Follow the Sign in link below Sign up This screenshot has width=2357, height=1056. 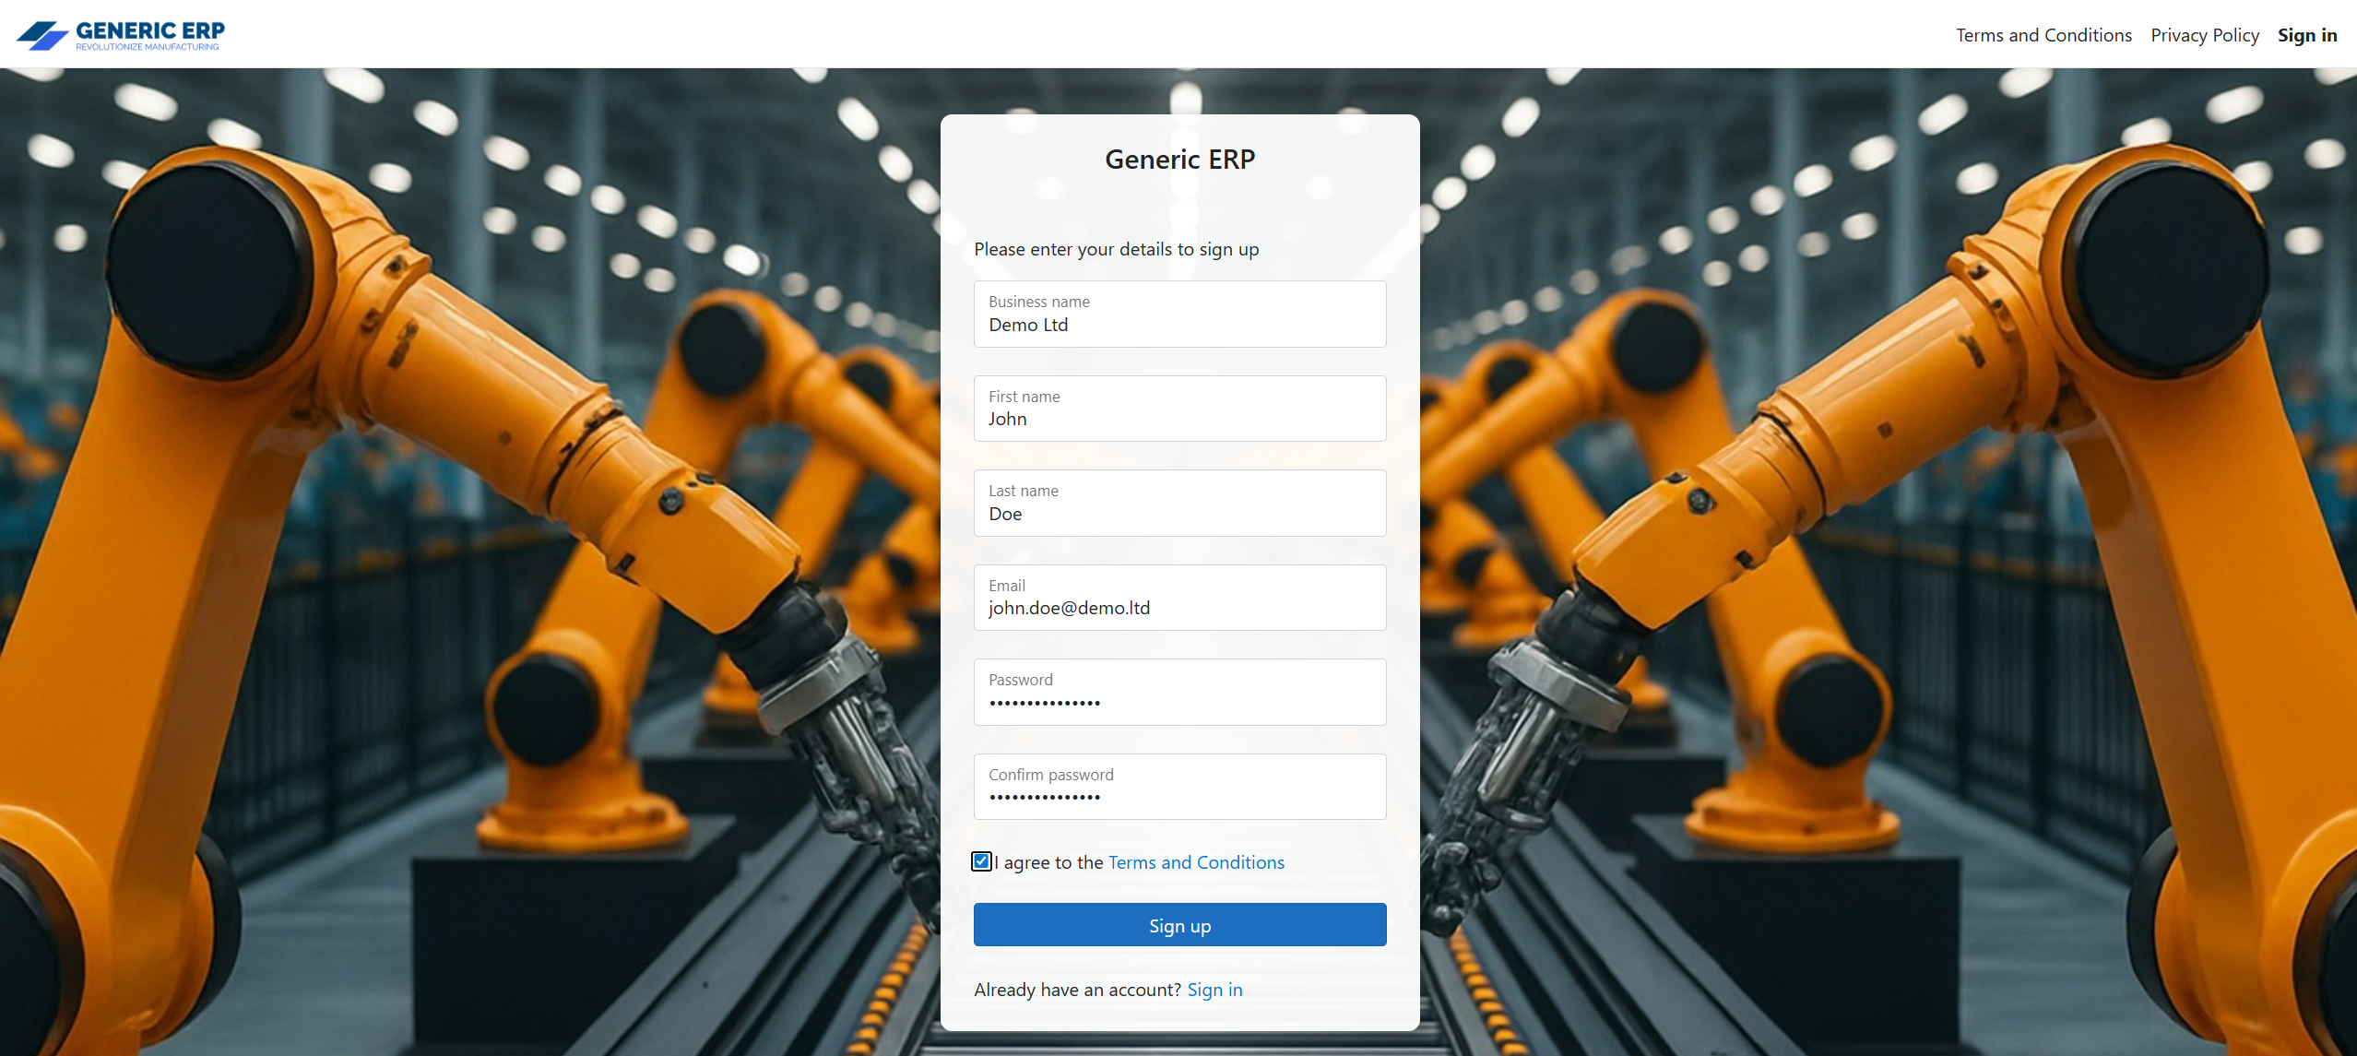coord(1214,990)
